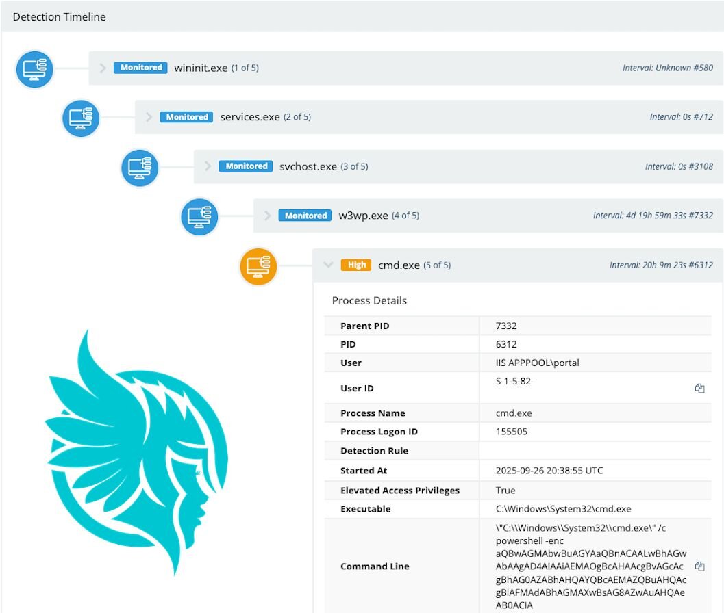Viewport: 724px width, 613px height.
Task: Copy the Command Line value
Action: coord(699,566)
